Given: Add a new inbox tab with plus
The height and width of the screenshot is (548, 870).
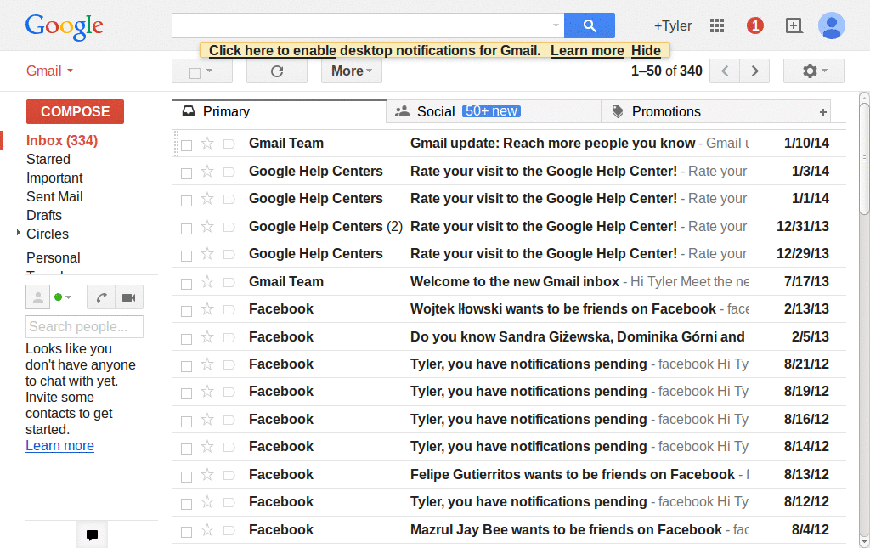Looking at the screenshot, I should 823,113.
